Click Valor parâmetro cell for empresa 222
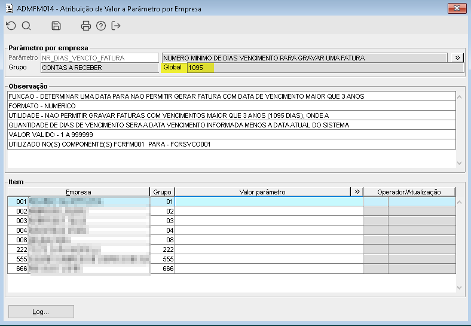Image resolution: width=471 pixels, height=326 pixels. 269,249
